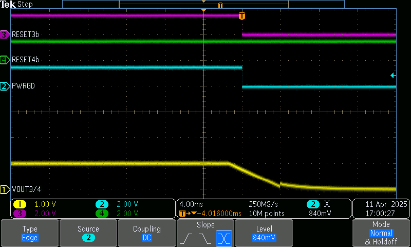Choose the either-edge slope icon
The image size is (411, 247).
pos(223,238)
